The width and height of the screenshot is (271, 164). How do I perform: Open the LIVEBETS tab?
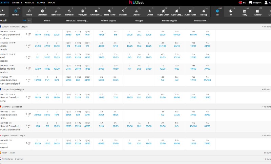tap(17, 2)
